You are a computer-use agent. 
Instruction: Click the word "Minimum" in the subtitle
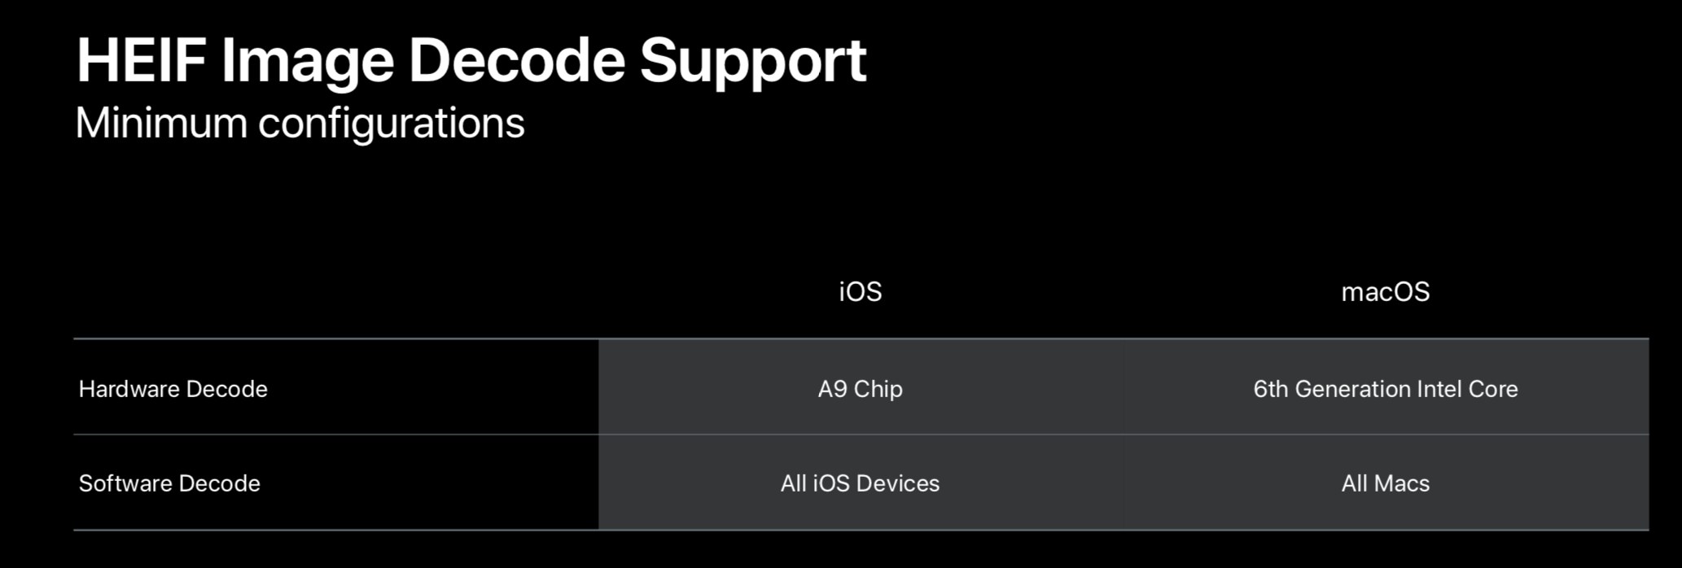(x=161, y=124)
